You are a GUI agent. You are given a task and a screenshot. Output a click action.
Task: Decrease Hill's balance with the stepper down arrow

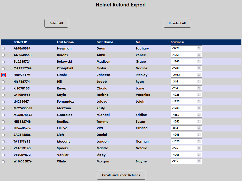[199, 82]
